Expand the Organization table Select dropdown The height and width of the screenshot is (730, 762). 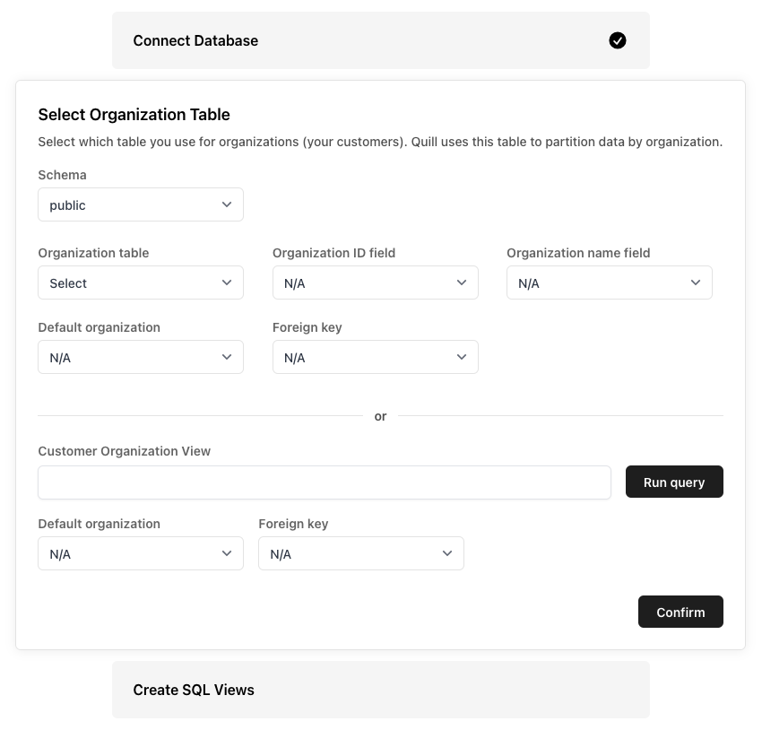[x=140, y=283]
